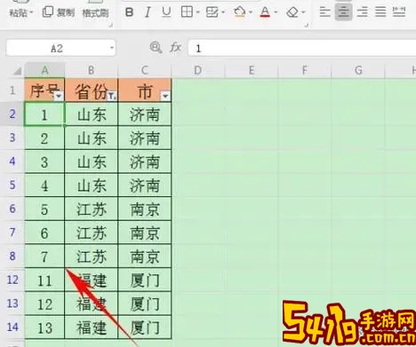This screenshot has height=347, width=416.
Task: Select row 12 header
Action: (12, 280)
